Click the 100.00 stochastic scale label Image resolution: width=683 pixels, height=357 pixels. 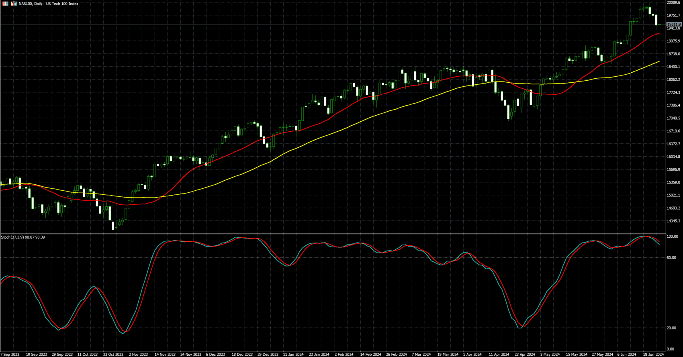(x=672, y=237)
